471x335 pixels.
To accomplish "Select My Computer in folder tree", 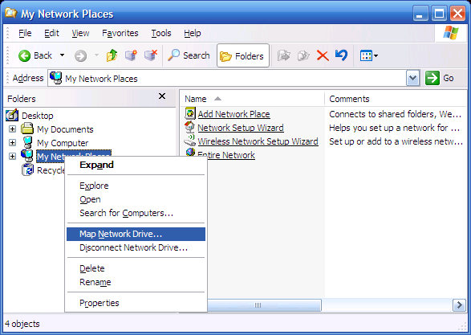I will tap(63, 143).
